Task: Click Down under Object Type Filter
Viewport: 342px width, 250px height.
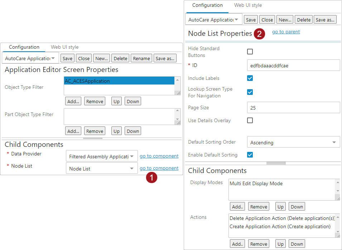Action: click(x=133, y=101)
